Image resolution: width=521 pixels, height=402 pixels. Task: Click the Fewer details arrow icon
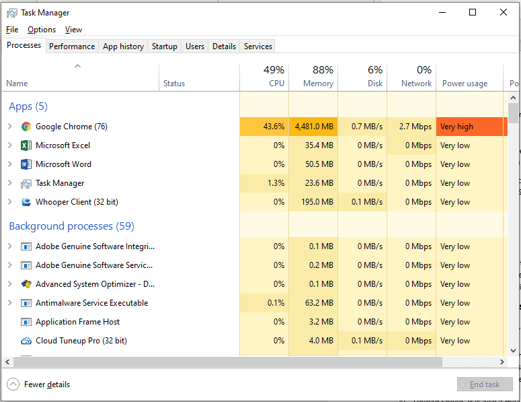tap(13, 384)
